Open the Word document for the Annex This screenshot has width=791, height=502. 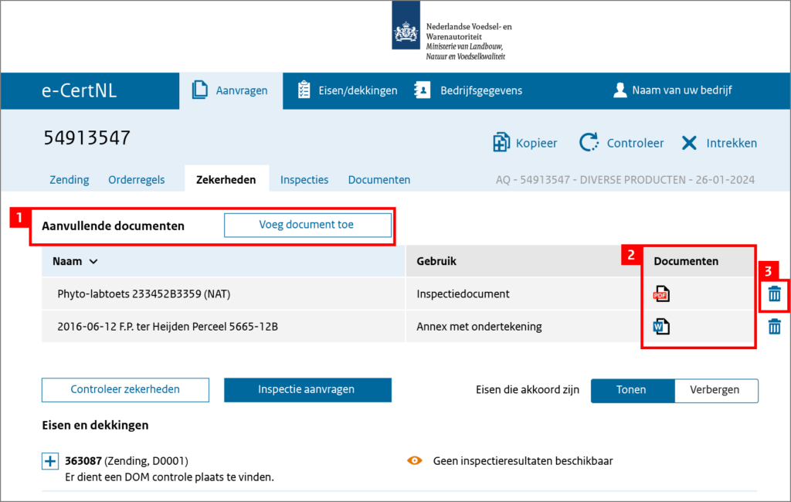[660, 326]
